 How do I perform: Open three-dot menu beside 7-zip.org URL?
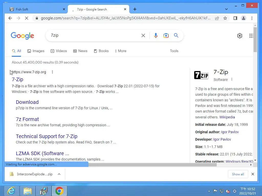52,72
